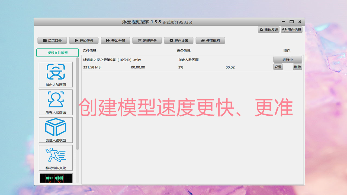Click the audio waveform search thumbnail in sidebar
Viewport: 347px width, 195px height.
click(x=56, y=179)
